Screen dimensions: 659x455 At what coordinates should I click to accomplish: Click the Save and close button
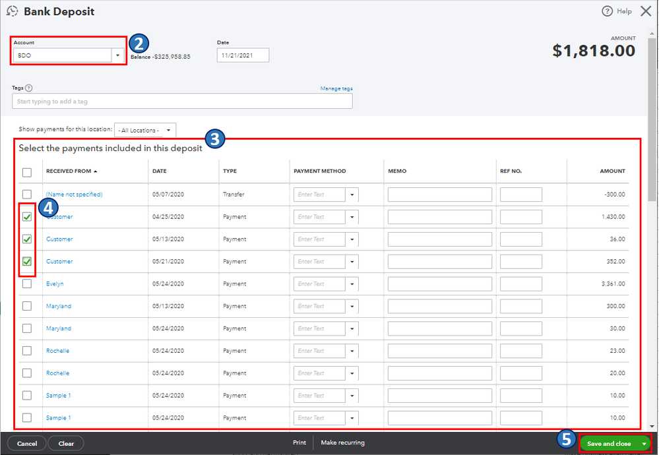click(x=609, y=444)
